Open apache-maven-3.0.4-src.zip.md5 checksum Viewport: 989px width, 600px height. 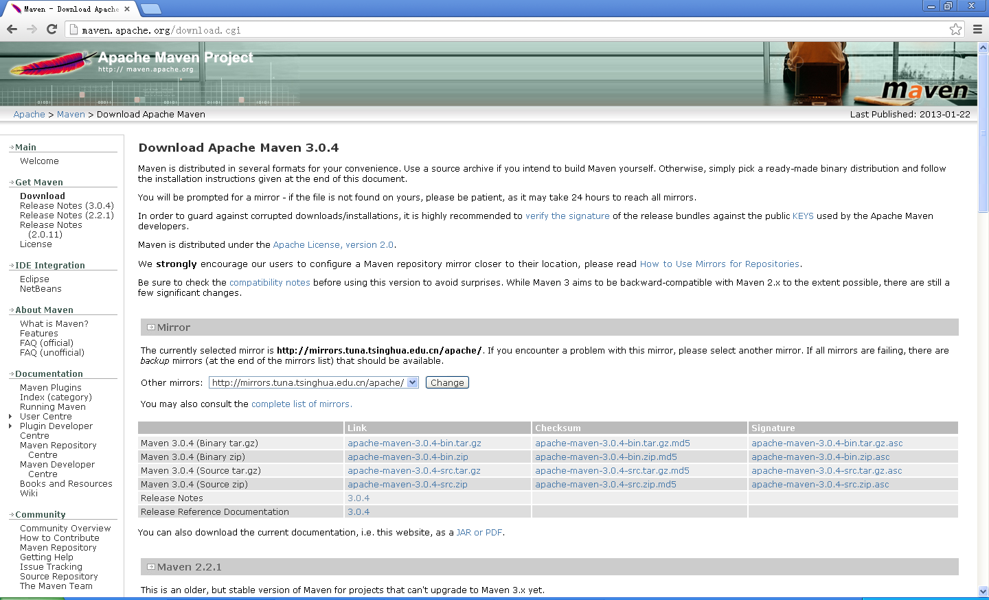click(606, 485)
